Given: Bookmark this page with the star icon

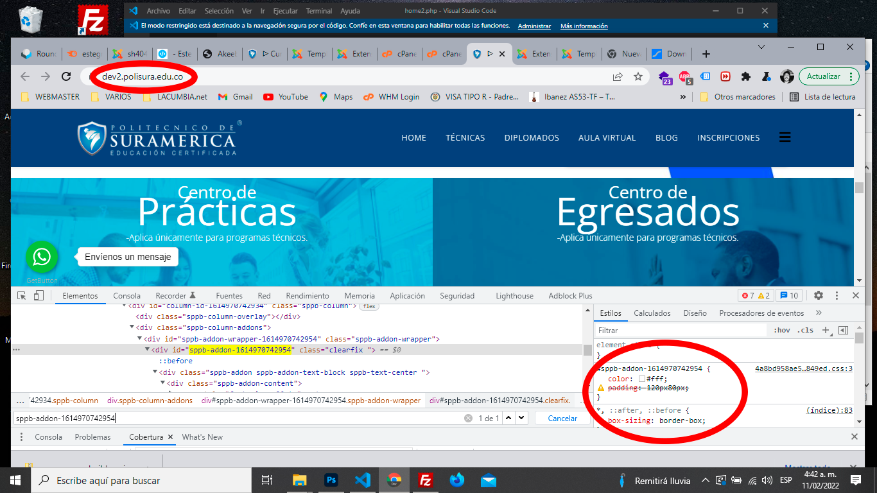Looking at the screenshot, I should tap(638, 76).
